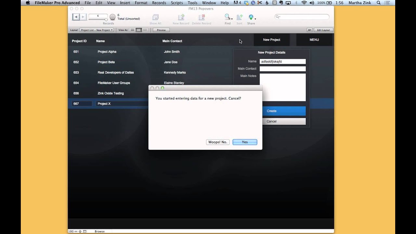Click the Woops! No. button
The image size is (416, 234).
pos(218,142)
